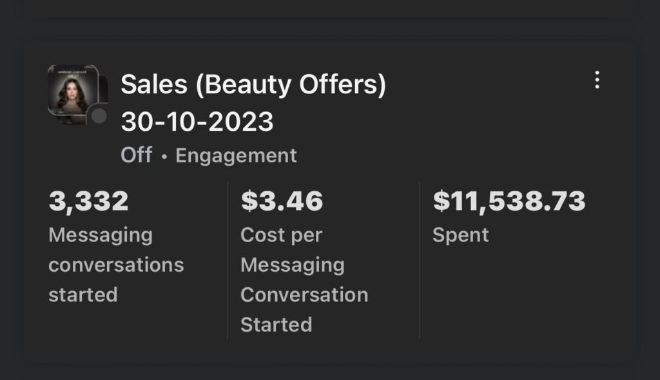
Task: Click the Cost per Messaging Conversation Started label
Action: click(x=304, y=280)
